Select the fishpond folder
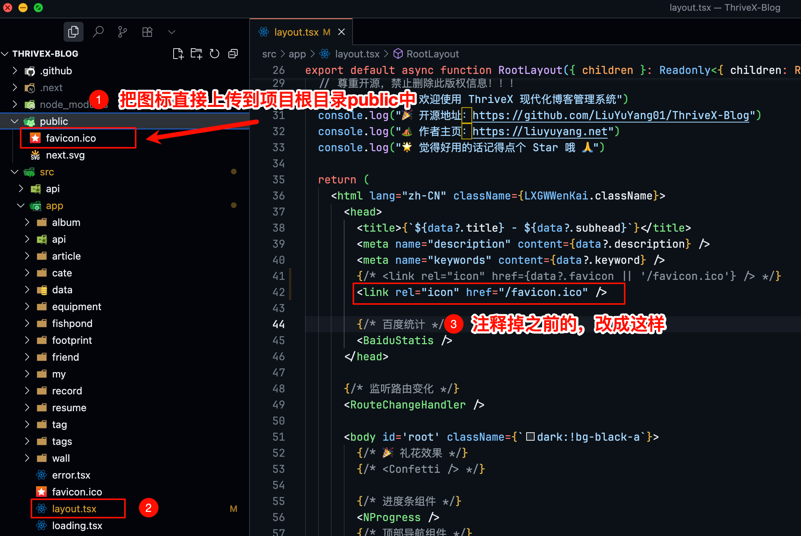Screen dimensions: 801x536 pos(72,323)
